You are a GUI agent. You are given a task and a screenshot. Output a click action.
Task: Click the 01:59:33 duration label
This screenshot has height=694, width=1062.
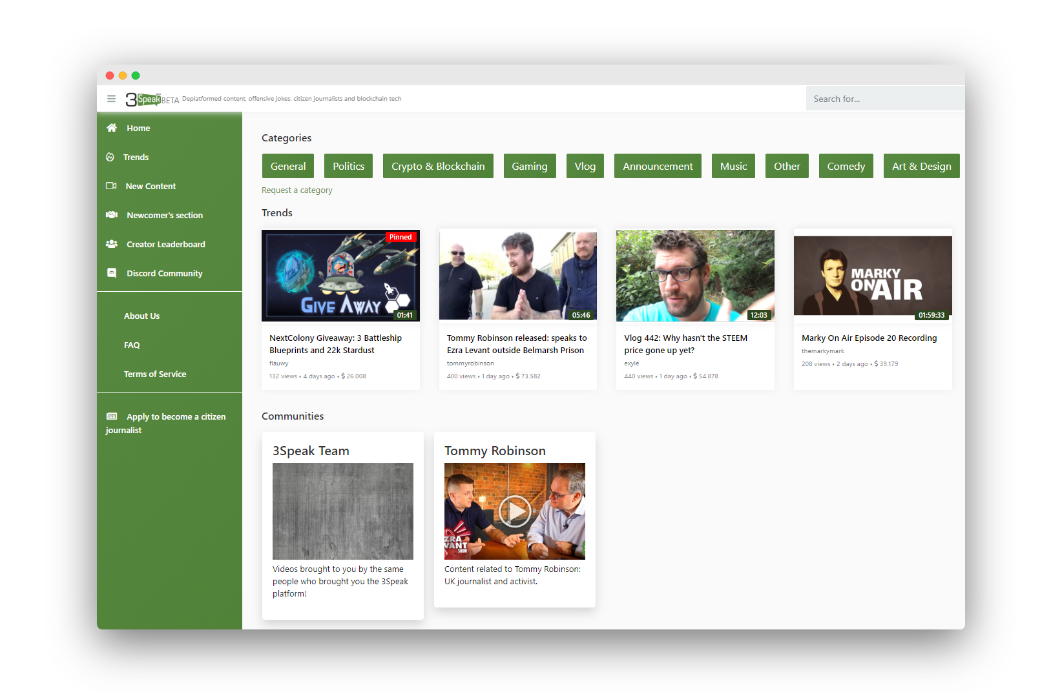932,315
